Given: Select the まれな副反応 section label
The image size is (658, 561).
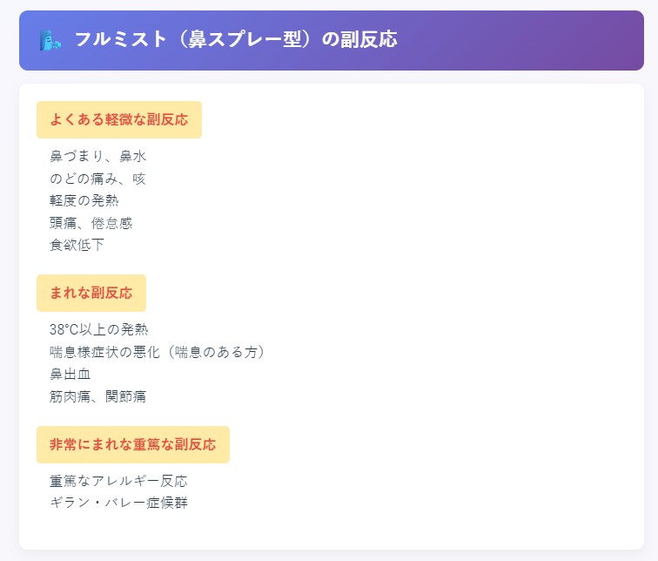Looking at the screenshot, I should click(91, 293).
